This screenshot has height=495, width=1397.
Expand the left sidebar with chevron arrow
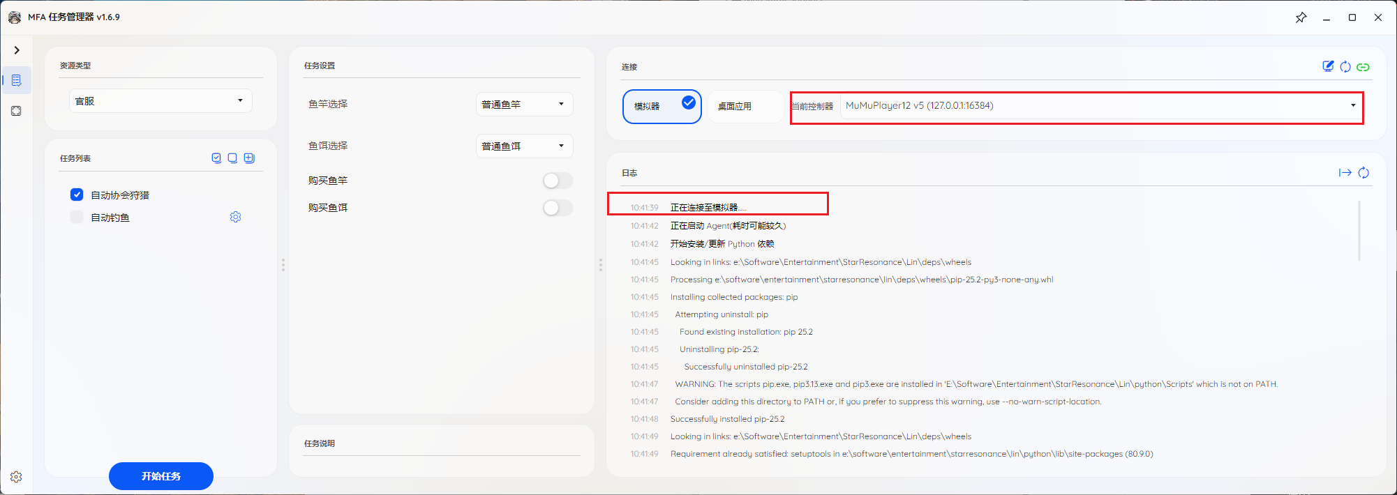tap(17, 50)
